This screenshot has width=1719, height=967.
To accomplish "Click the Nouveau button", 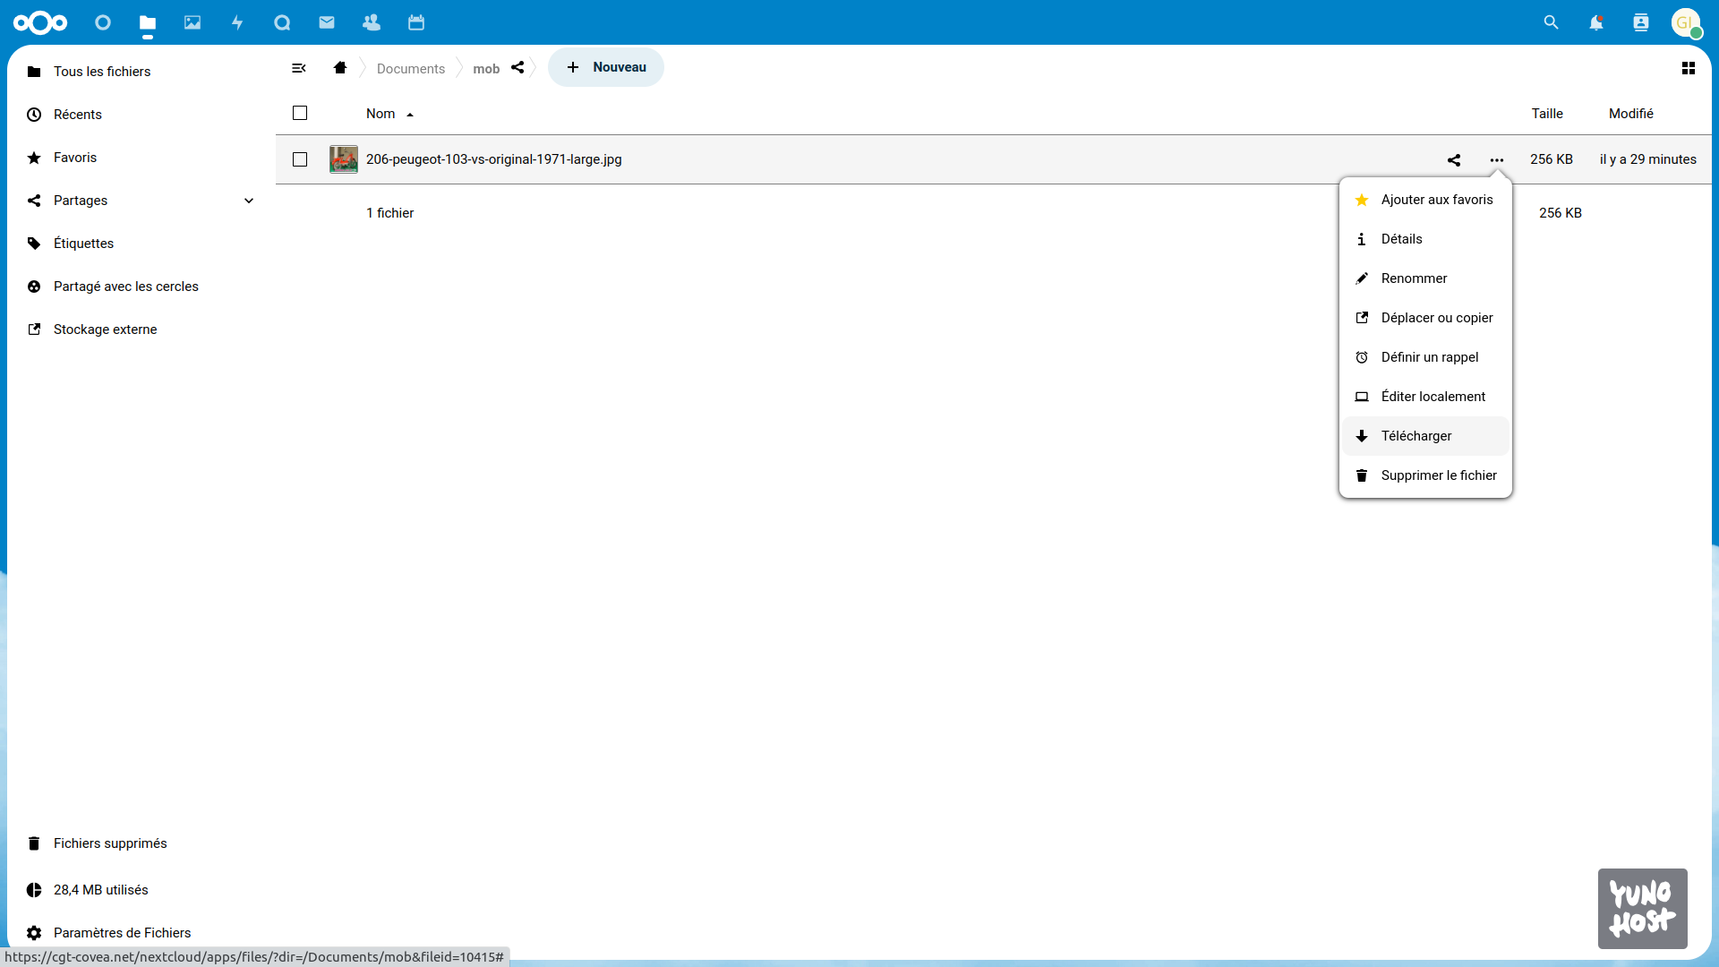I will click(606, 67).
